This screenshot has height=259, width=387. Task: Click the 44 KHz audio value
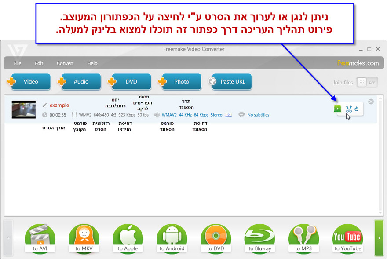(x=185, y=115)
